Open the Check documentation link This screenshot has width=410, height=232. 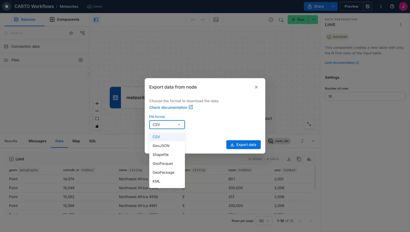(171, 108)
